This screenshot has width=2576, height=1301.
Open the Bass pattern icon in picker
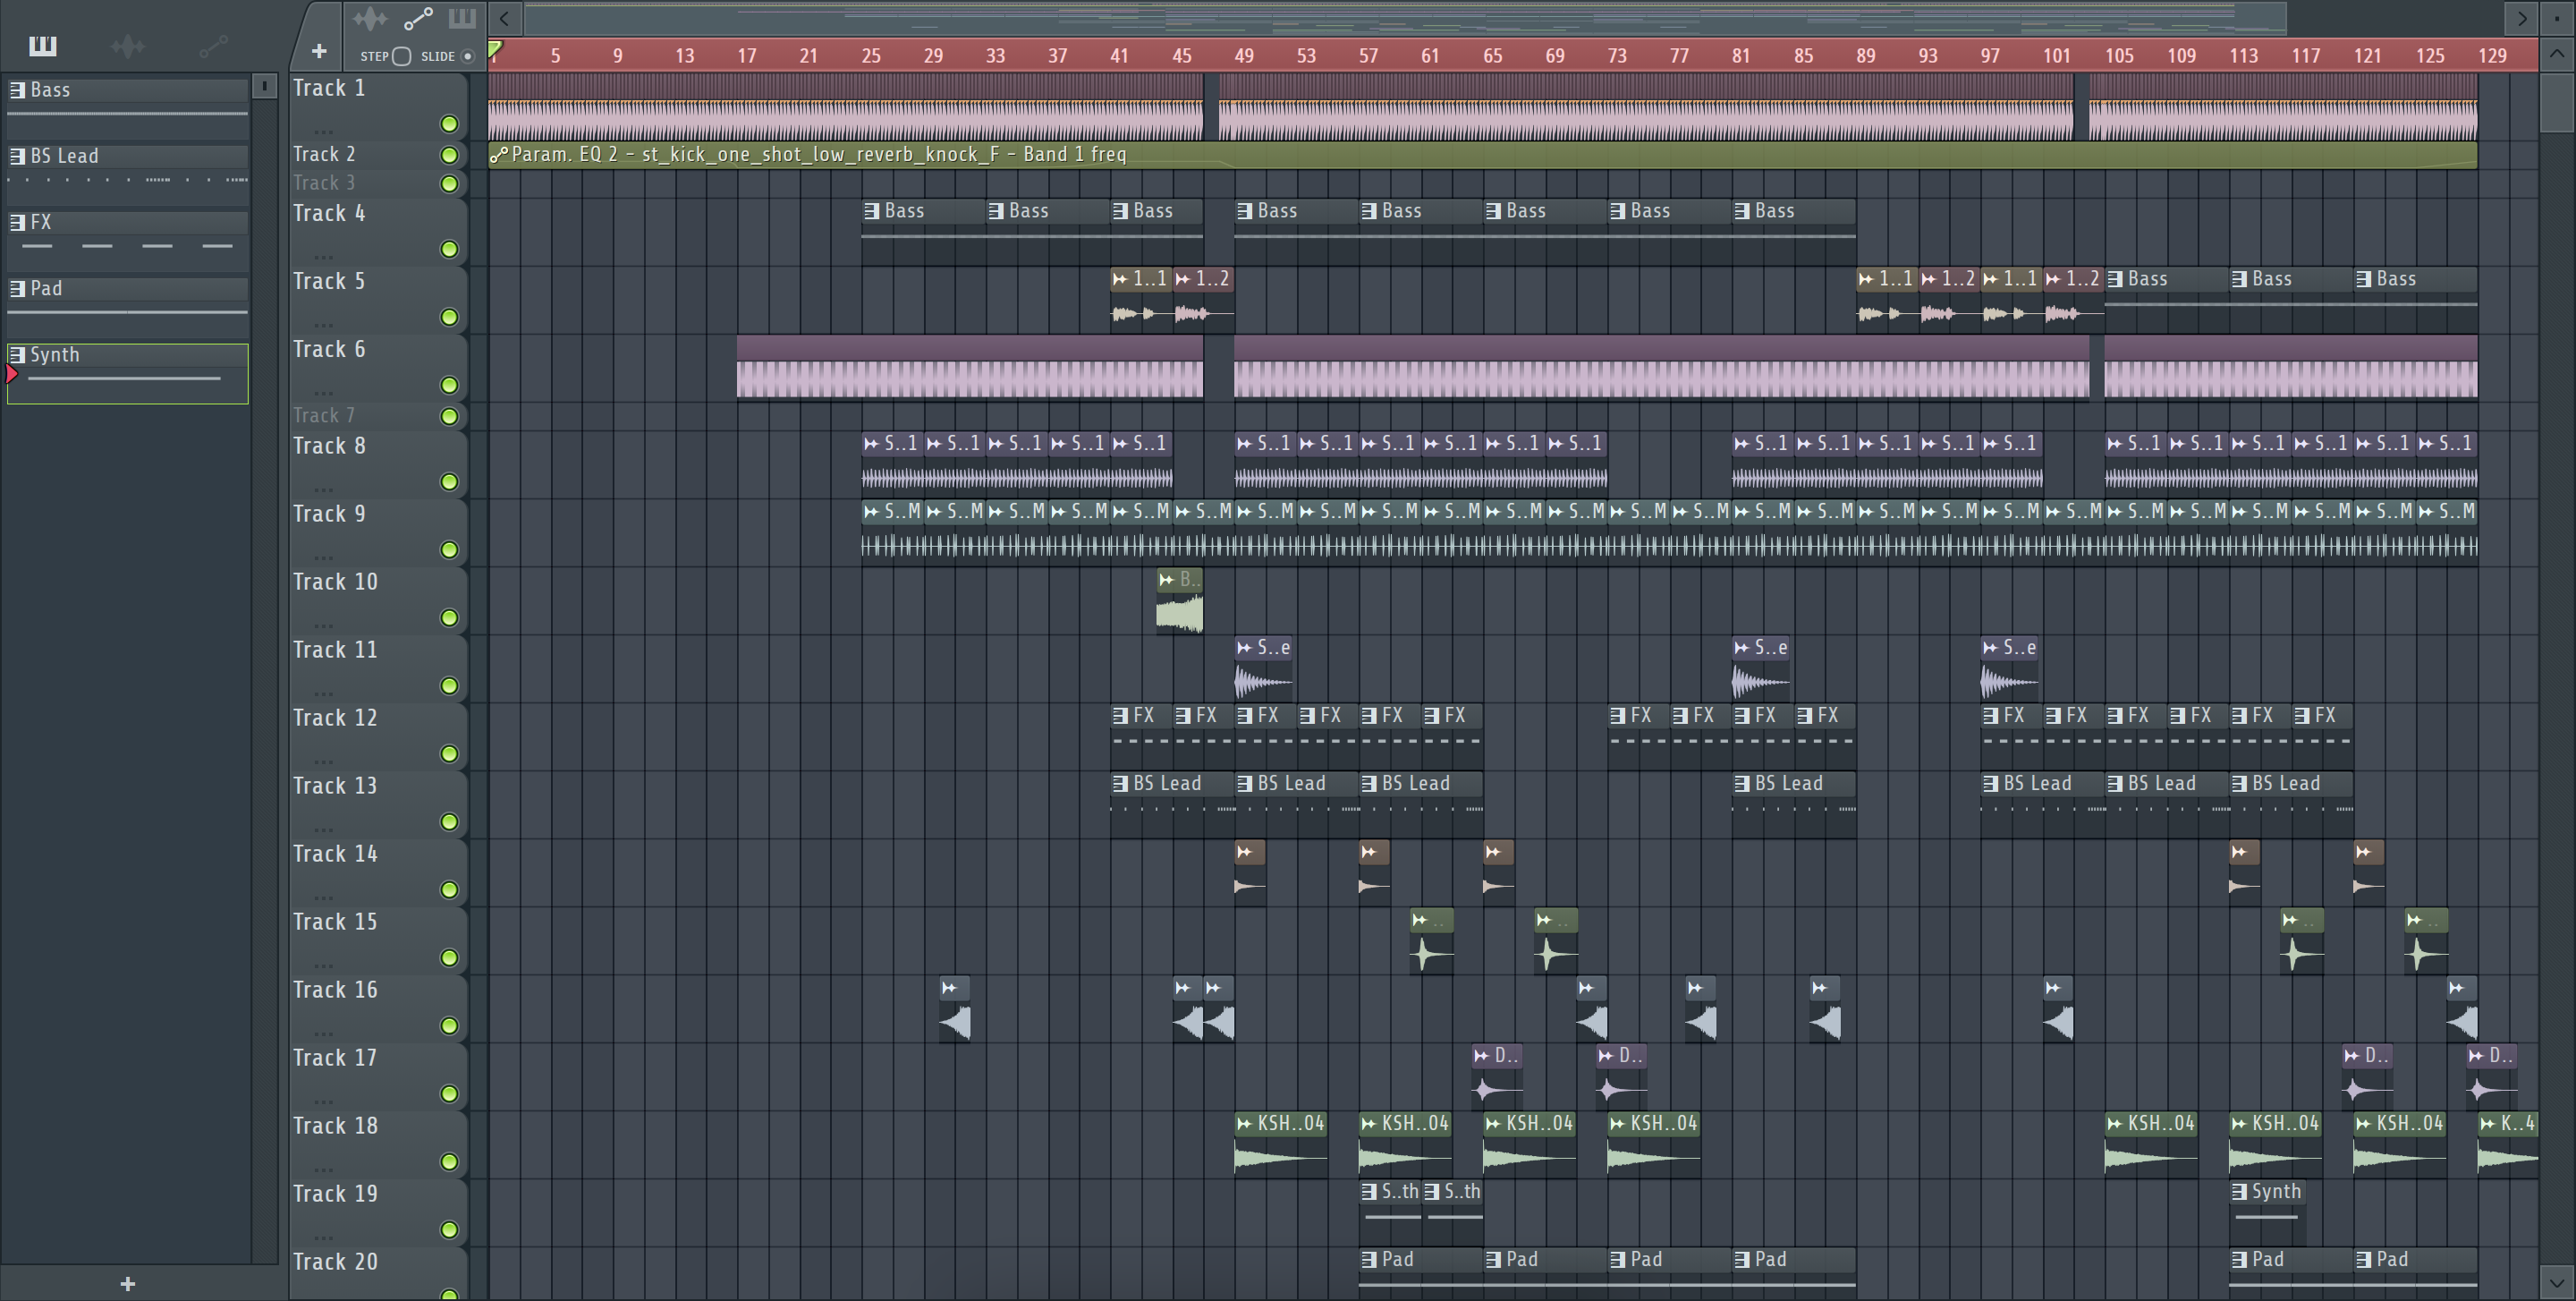17,90
